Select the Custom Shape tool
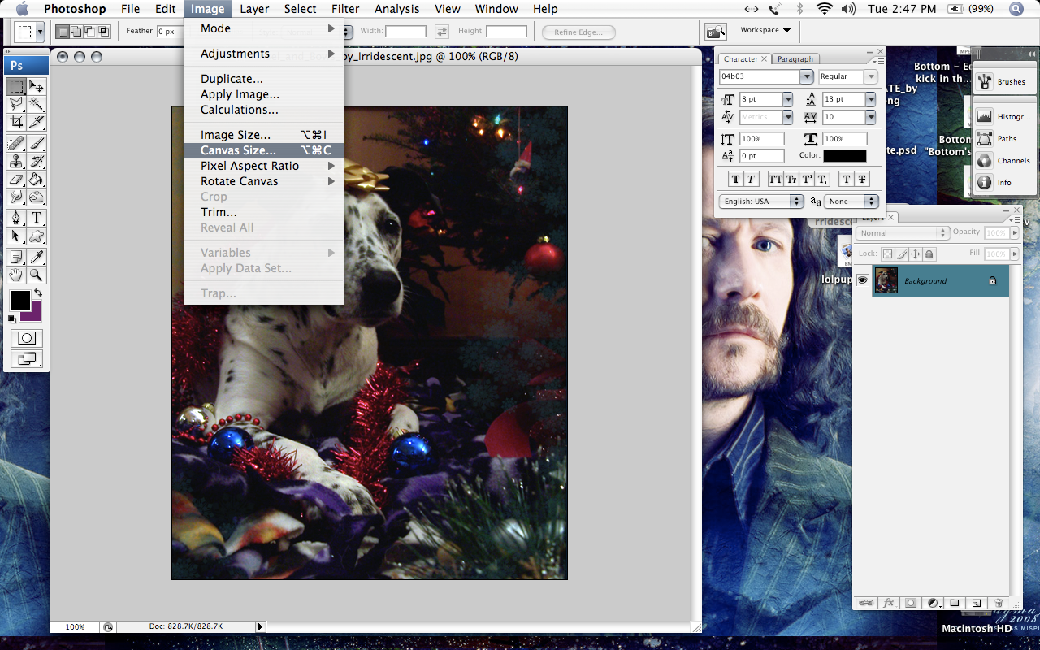This screenshot has width=1040, height=650. [x=37, y=236]
